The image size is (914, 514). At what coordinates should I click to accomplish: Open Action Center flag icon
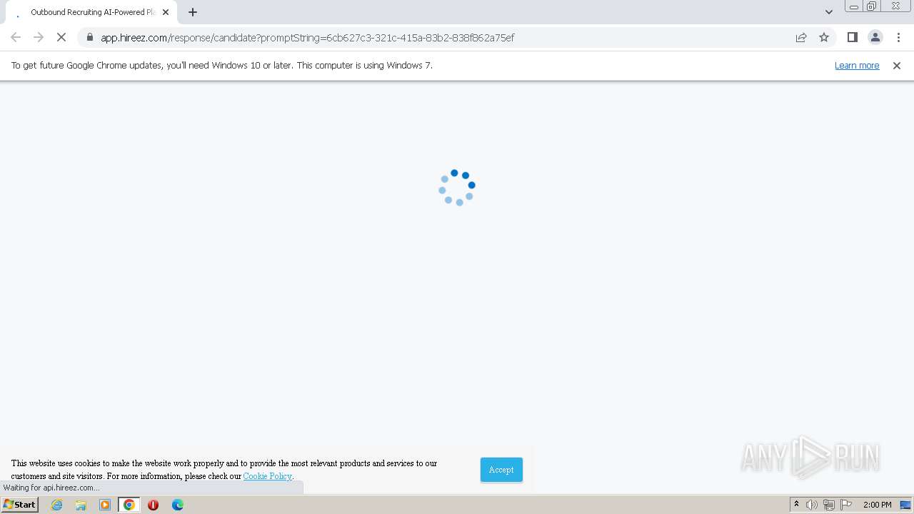point(846,505)
